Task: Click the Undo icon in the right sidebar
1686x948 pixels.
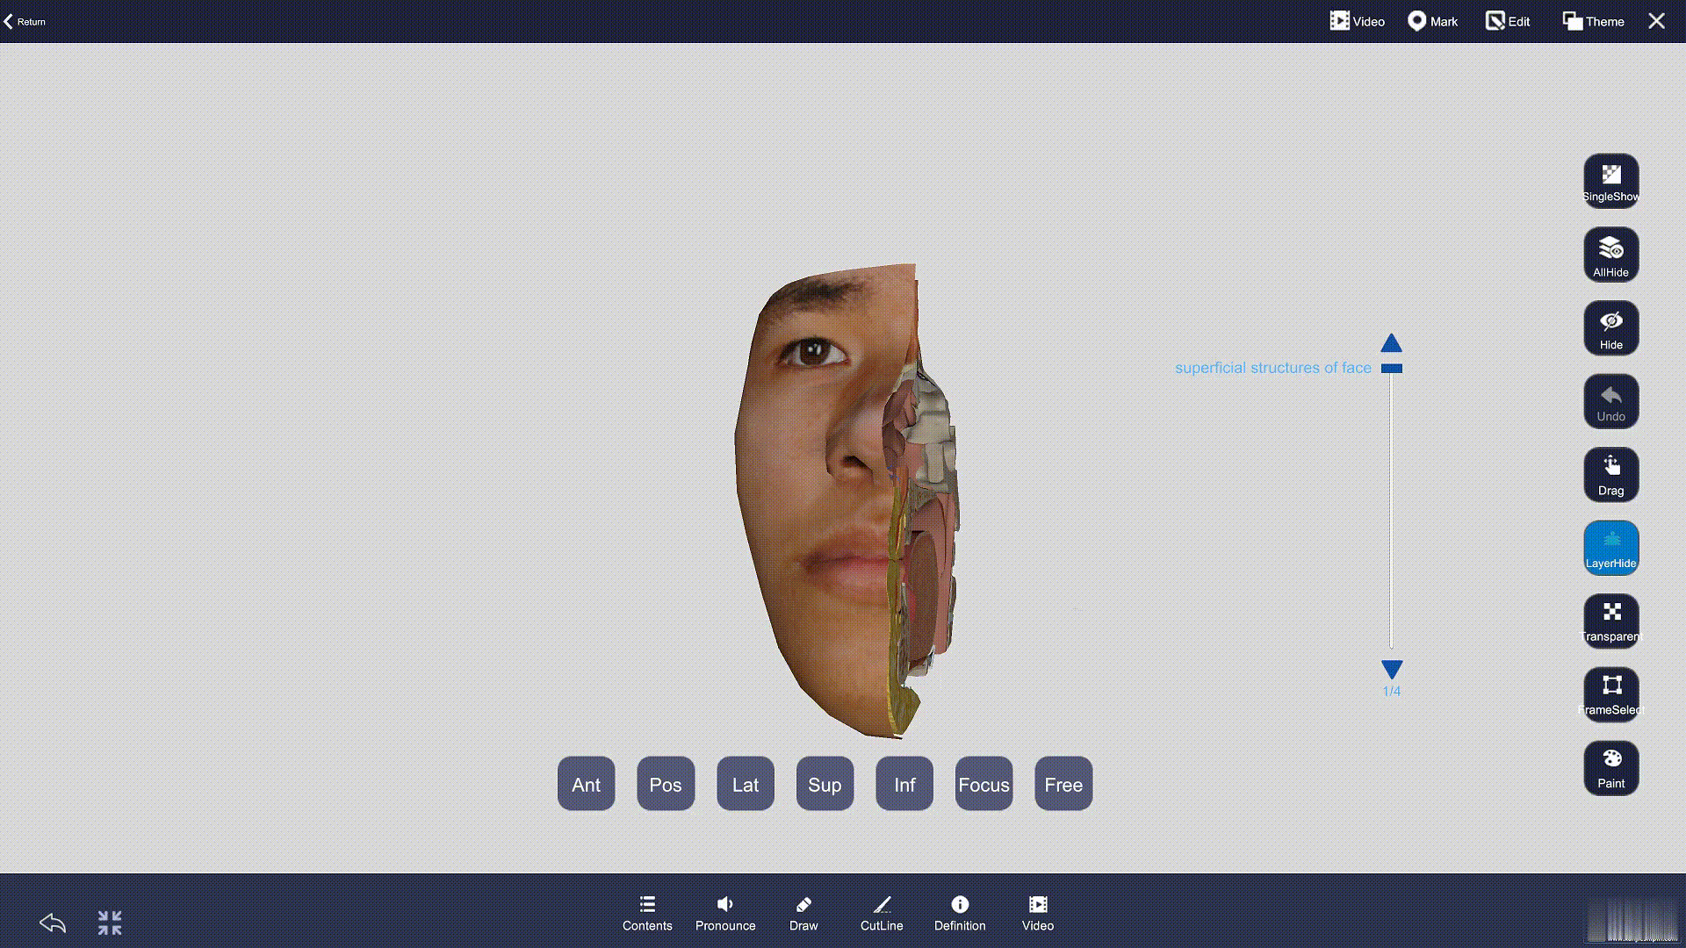Action: (x=1610, y=400)
